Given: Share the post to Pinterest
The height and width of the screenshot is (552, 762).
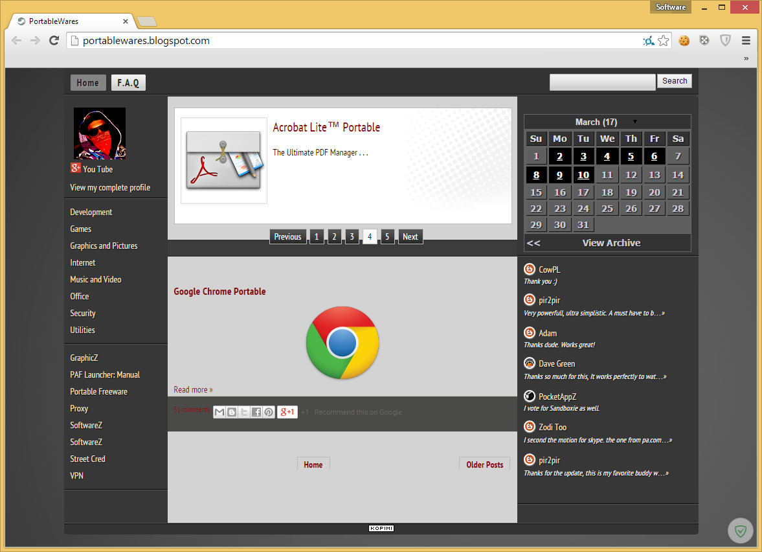Looking at the screenshot, I should pyautogui.click(x=268, y=412).
